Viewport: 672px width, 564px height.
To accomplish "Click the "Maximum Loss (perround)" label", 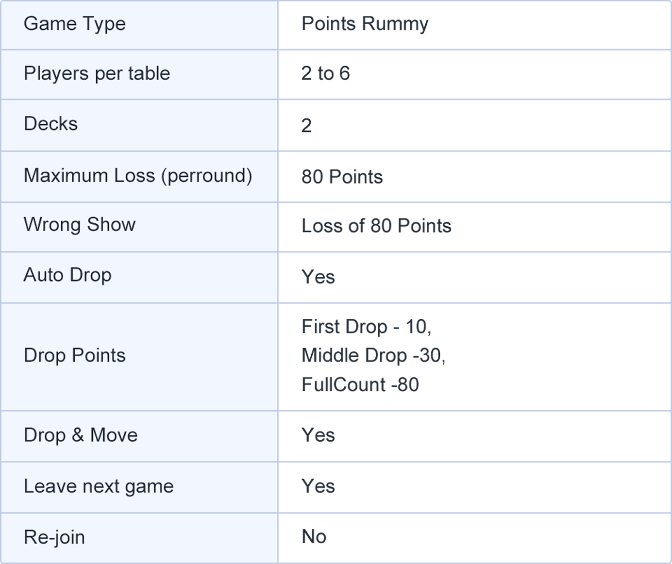I will (138, 176).
